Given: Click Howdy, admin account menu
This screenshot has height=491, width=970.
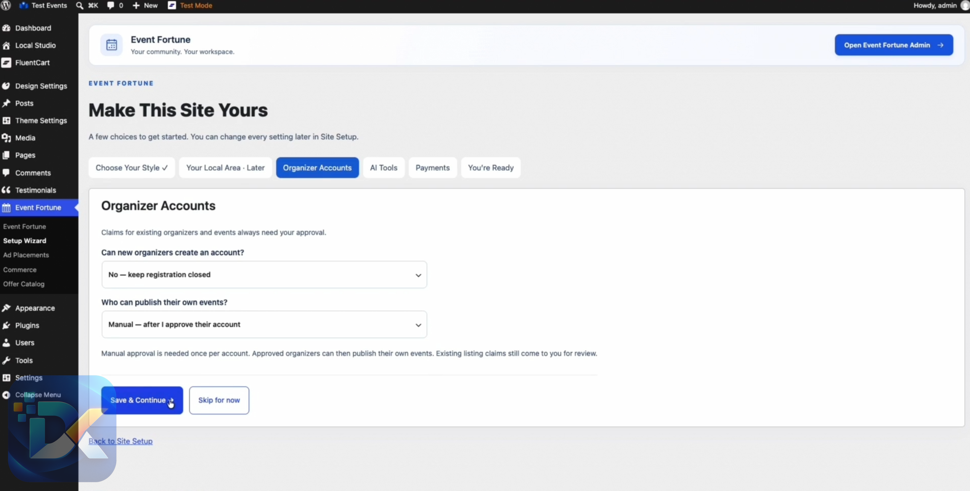Looking at the screenshot, I should (x=941, y=5).
